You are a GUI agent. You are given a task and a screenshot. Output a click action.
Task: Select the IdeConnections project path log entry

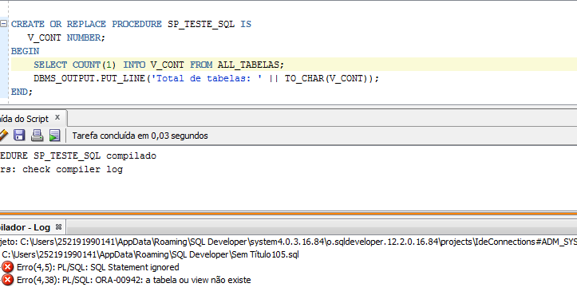289,242
